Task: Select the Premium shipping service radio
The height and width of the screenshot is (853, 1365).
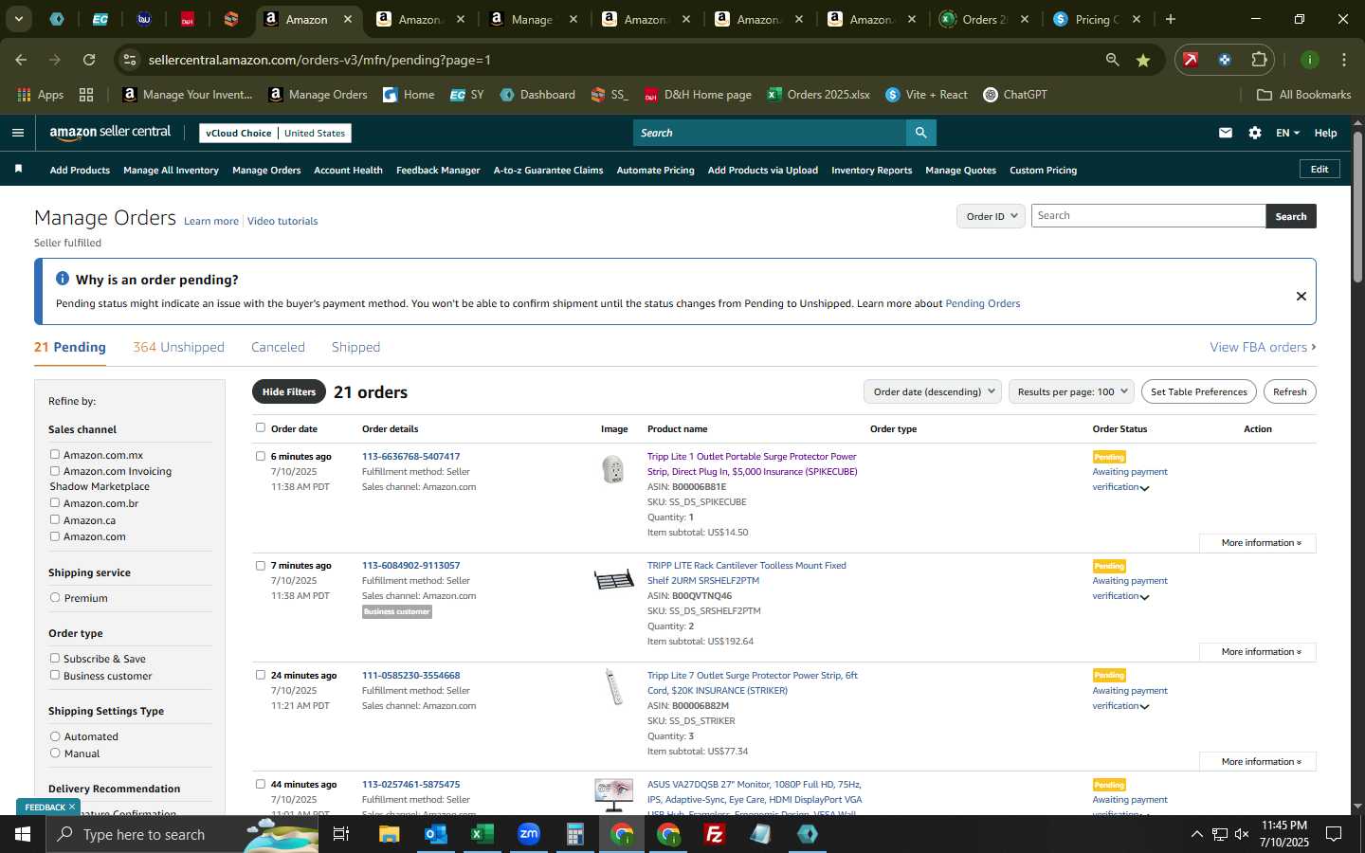Action: pos(55,598)
